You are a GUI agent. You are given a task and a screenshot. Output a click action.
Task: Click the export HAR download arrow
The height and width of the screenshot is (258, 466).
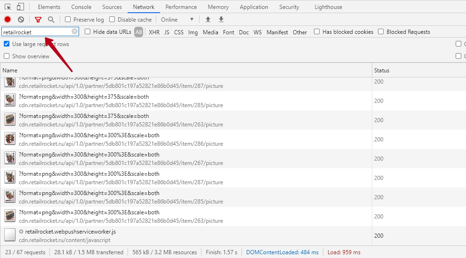[221, 19]
